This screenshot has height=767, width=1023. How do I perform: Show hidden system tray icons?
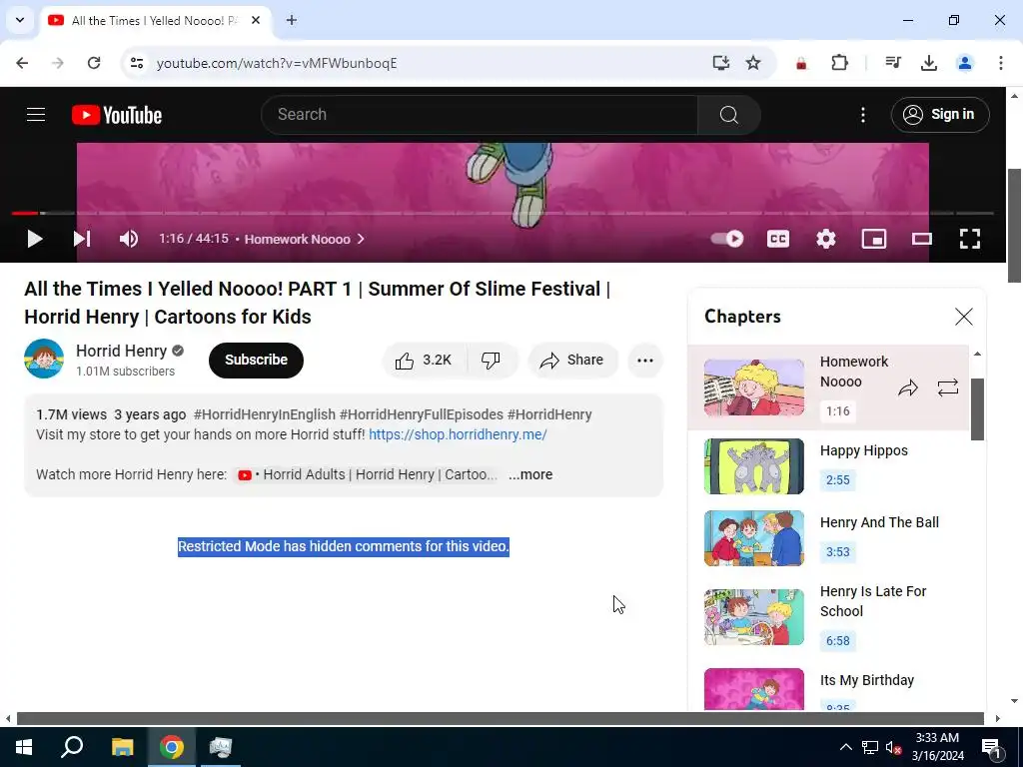[845, 747]
